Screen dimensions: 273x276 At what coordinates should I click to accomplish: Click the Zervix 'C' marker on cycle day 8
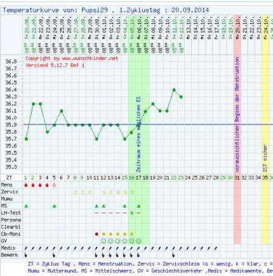pos(76,192)
